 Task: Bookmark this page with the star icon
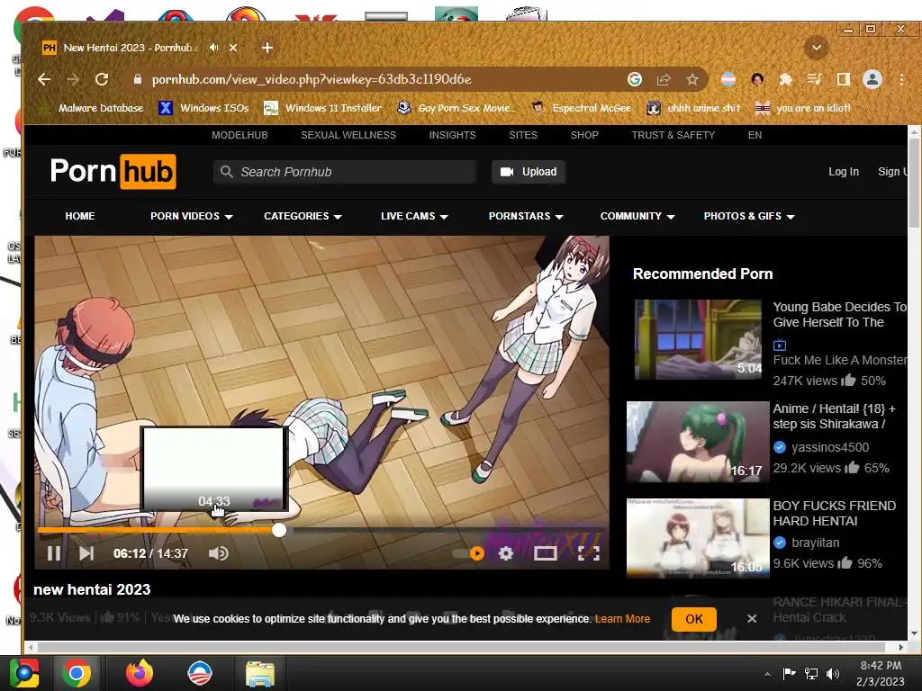pyautogui.click(x=692, y=79)
